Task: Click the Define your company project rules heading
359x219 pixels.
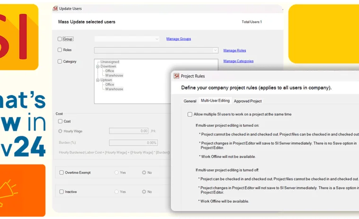Action: pyautogui.click(x=256, y=88)
